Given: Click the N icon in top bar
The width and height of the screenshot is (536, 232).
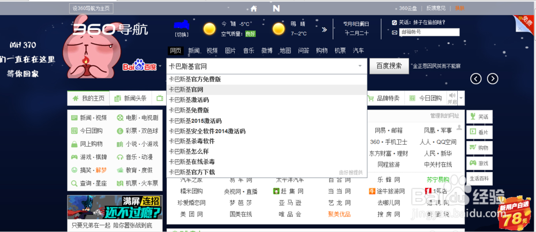Looking at the screenshot, I should 276,9.
